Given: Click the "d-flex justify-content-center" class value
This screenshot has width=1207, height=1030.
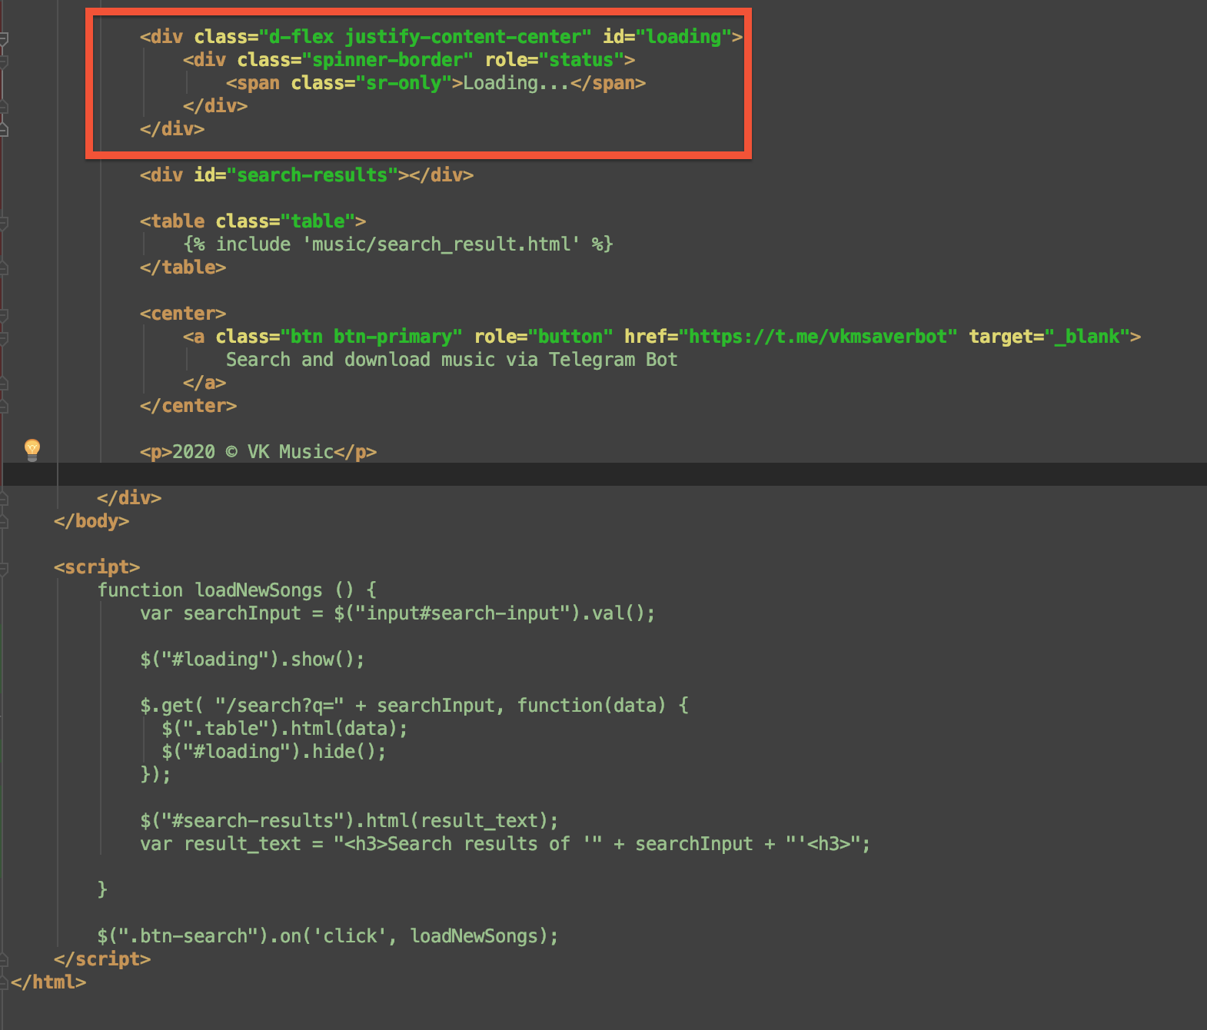Looking at the screenshot, I should [x=425, y=37].
